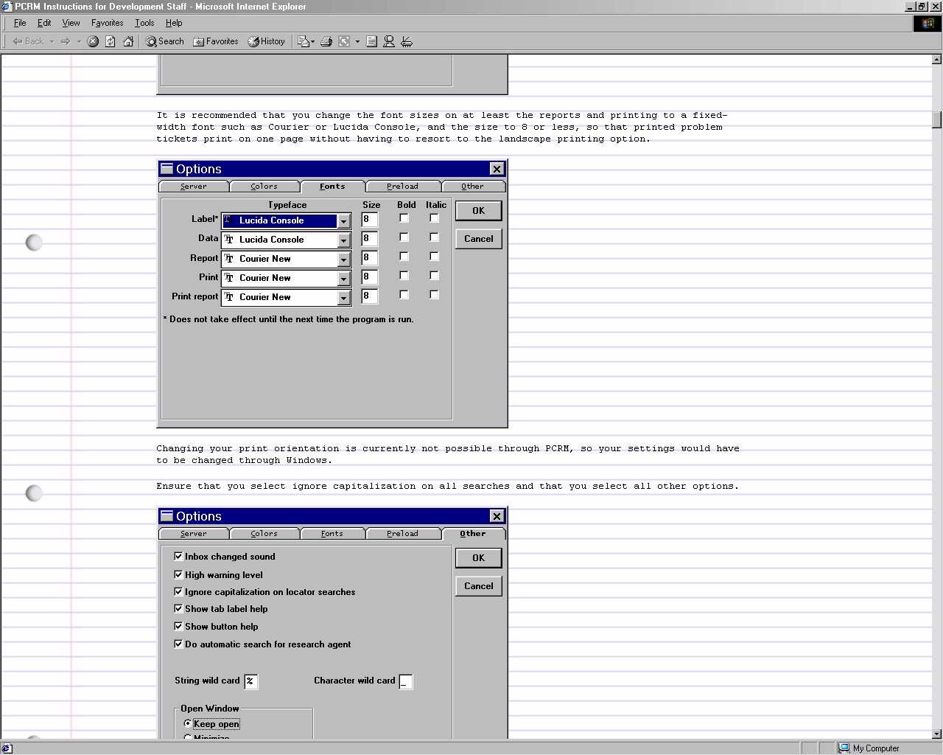This screenshot has width=943, height=755.
Task: Click the Print icon in the toolbar
Action: (x=326, y=41)
